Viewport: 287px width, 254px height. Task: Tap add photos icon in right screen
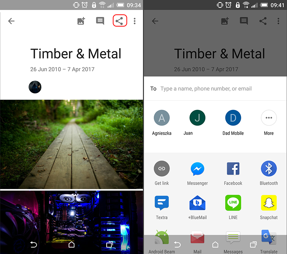point(225,21)
